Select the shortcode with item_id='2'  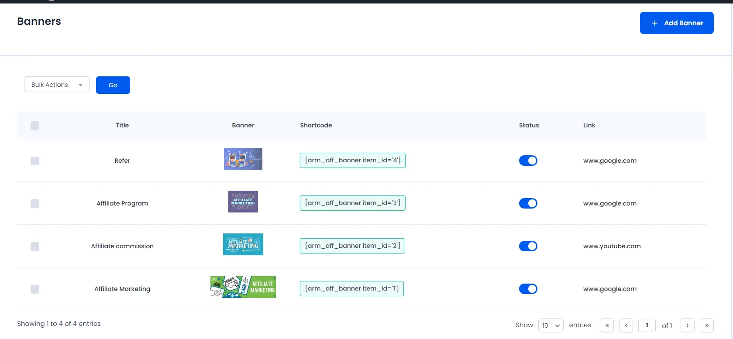(x=352, y=246)
